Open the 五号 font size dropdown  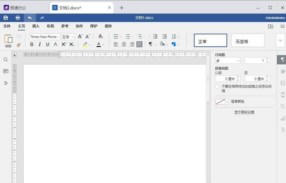tap(68, 37)
